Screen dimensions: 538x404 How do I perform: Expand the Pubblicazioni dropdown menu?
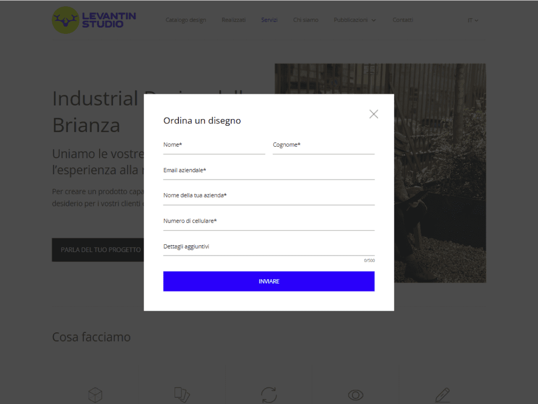point(355,20)
